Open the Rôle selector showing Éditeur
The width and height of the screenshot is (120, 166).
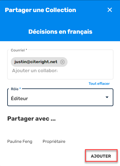[60, 97]
